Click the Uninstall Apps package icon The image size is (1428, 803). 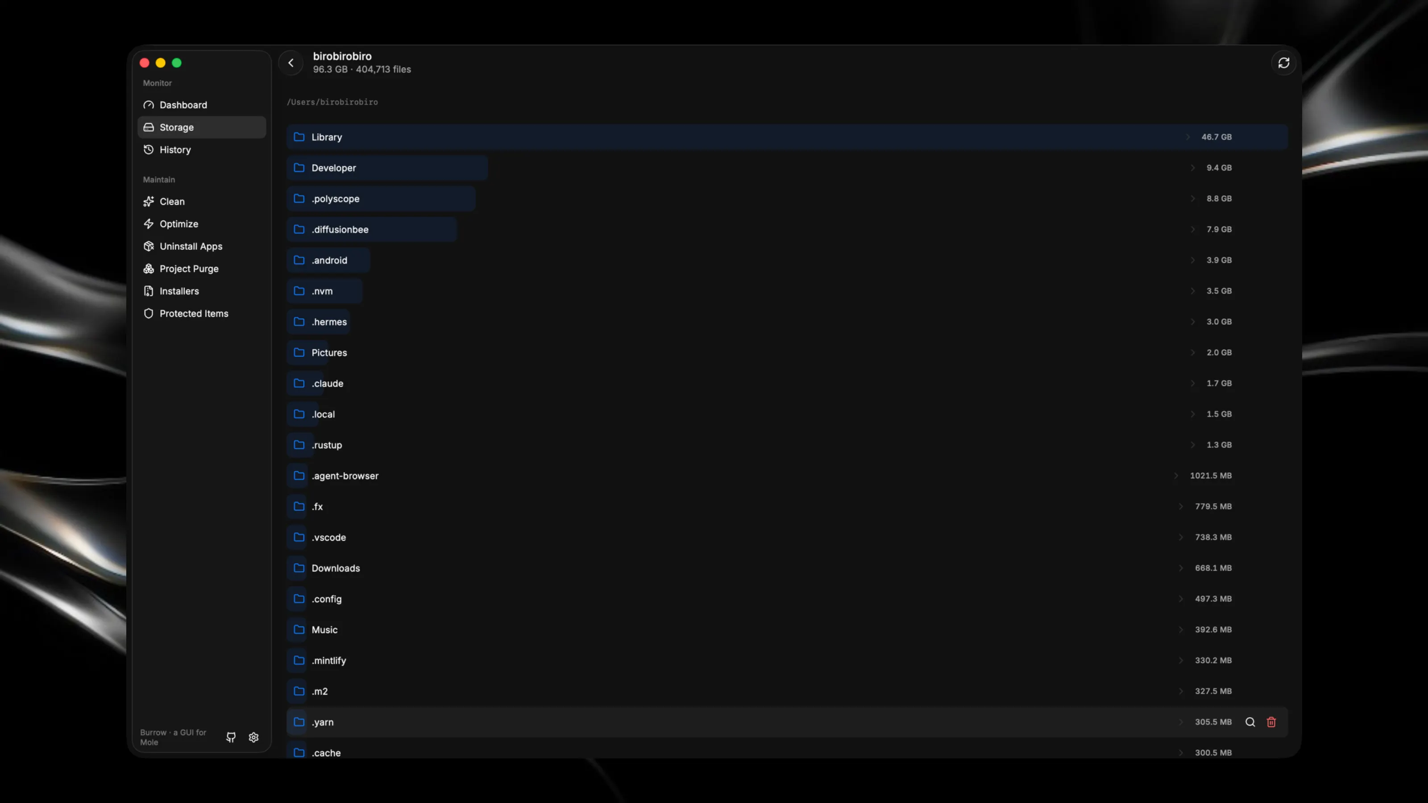click(x=149, y=246)
